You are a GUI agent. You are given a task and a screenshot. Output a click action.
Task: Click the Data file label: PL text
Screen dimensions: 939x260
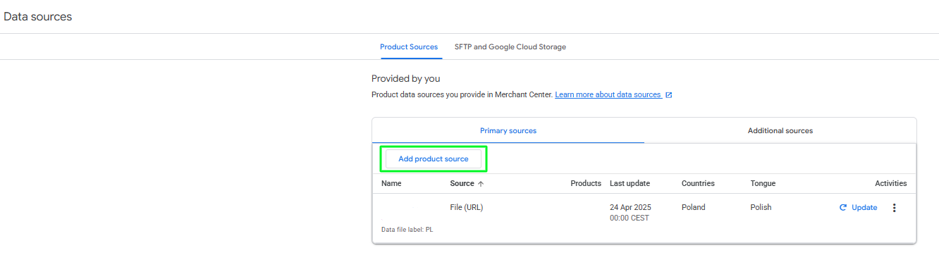pos(407,230)
